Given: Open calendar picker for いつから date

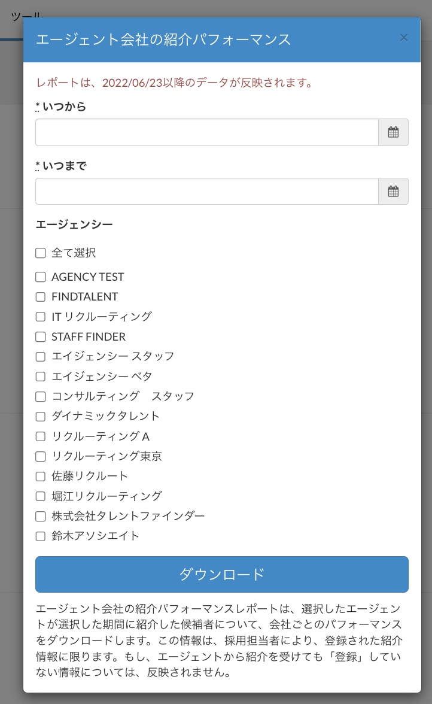Looking at the screenshot, I should click(393, 132).
